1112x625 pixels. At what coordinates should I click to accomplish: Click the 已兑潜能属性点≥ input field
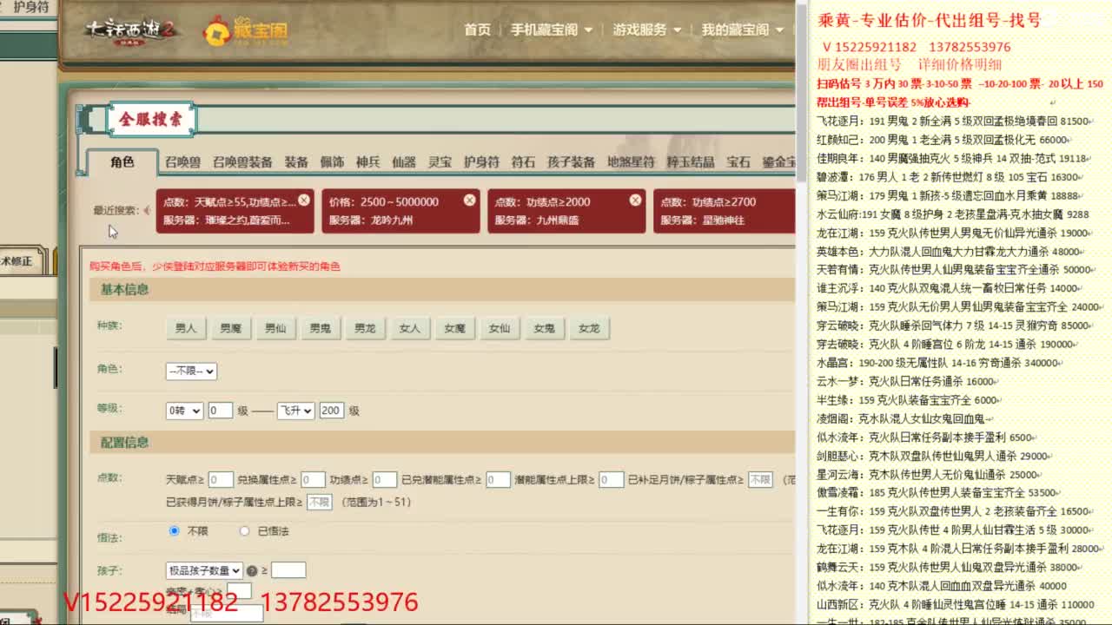tap(498, 479)
